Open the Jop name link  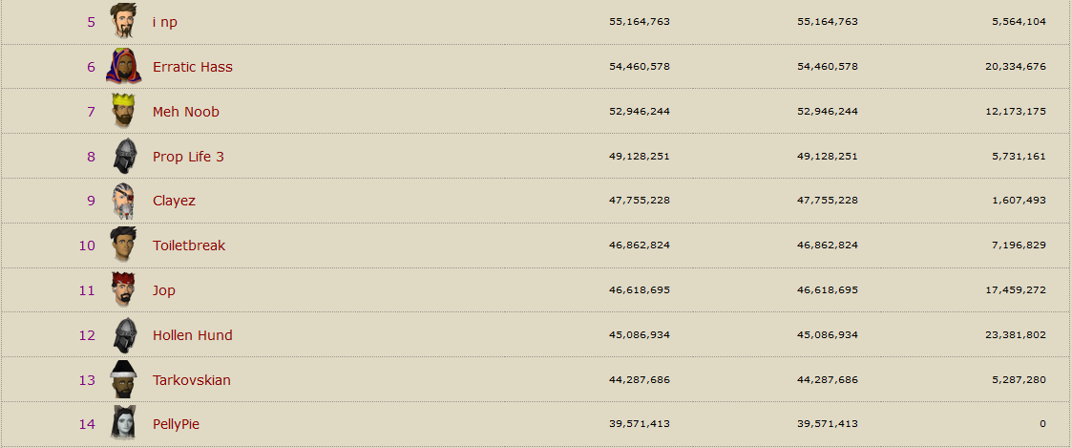point(164,290)
